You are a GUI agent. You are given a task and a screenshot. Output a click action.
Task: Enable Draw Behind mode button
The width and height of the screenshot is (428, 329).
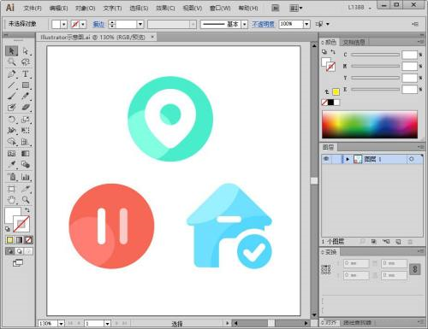[19, 251]
